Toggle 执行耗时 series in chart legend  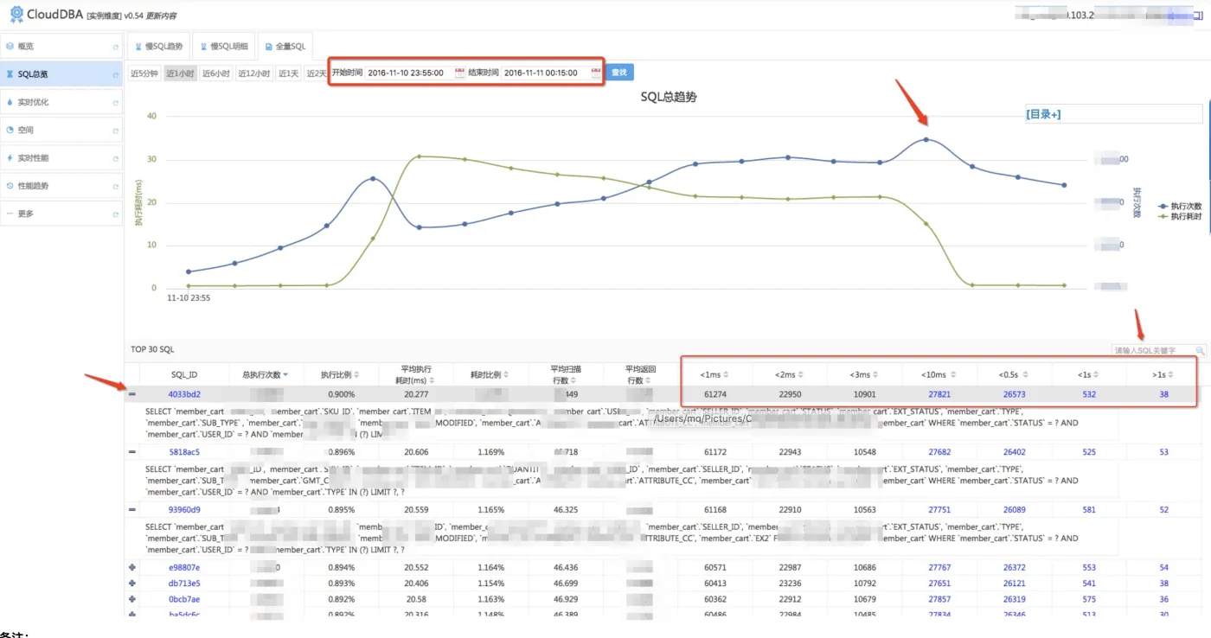coord(1179,216)
